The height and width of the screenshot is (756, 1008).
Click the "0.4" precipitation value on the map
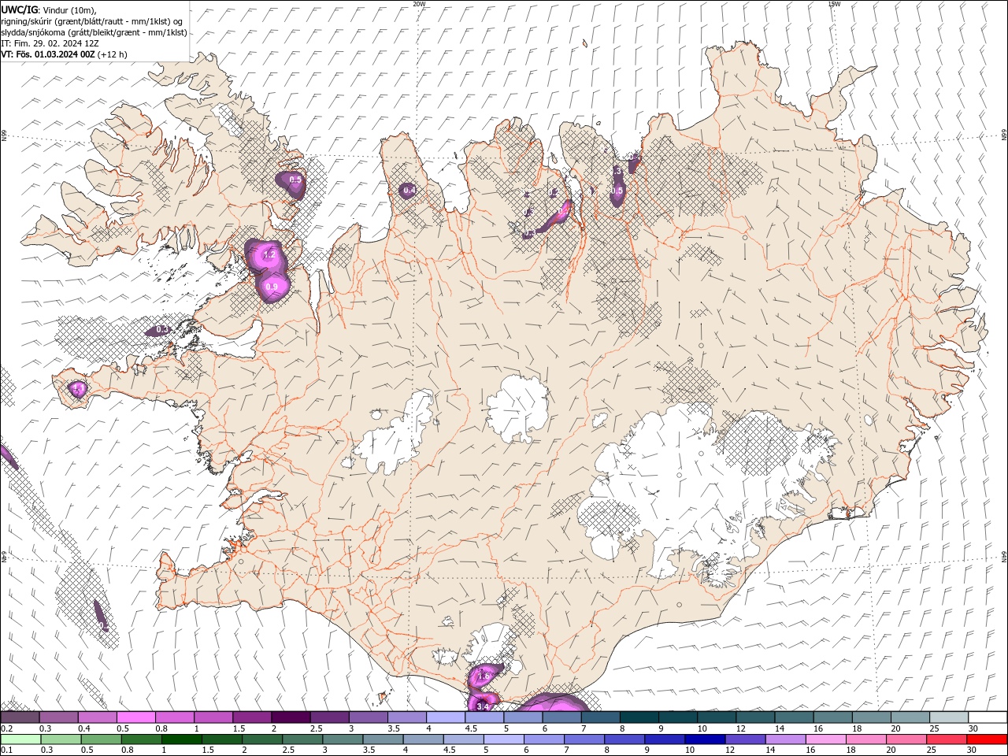[409, 190]
